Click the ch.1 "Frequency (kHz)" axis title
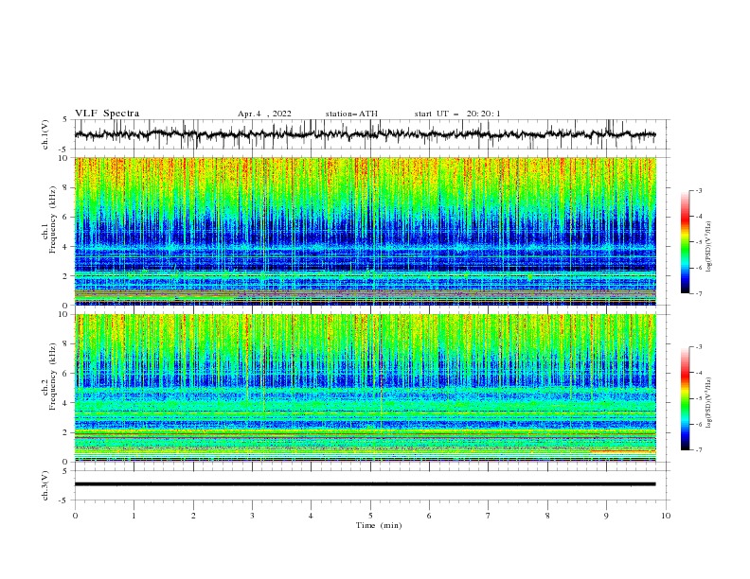 53,220
